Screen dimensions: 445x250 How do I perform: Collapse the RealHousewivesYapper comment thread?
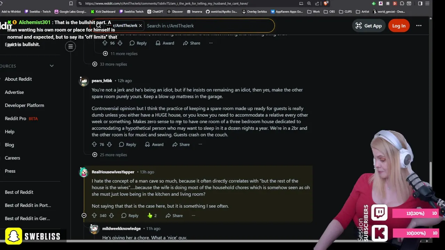pos(84,216)
